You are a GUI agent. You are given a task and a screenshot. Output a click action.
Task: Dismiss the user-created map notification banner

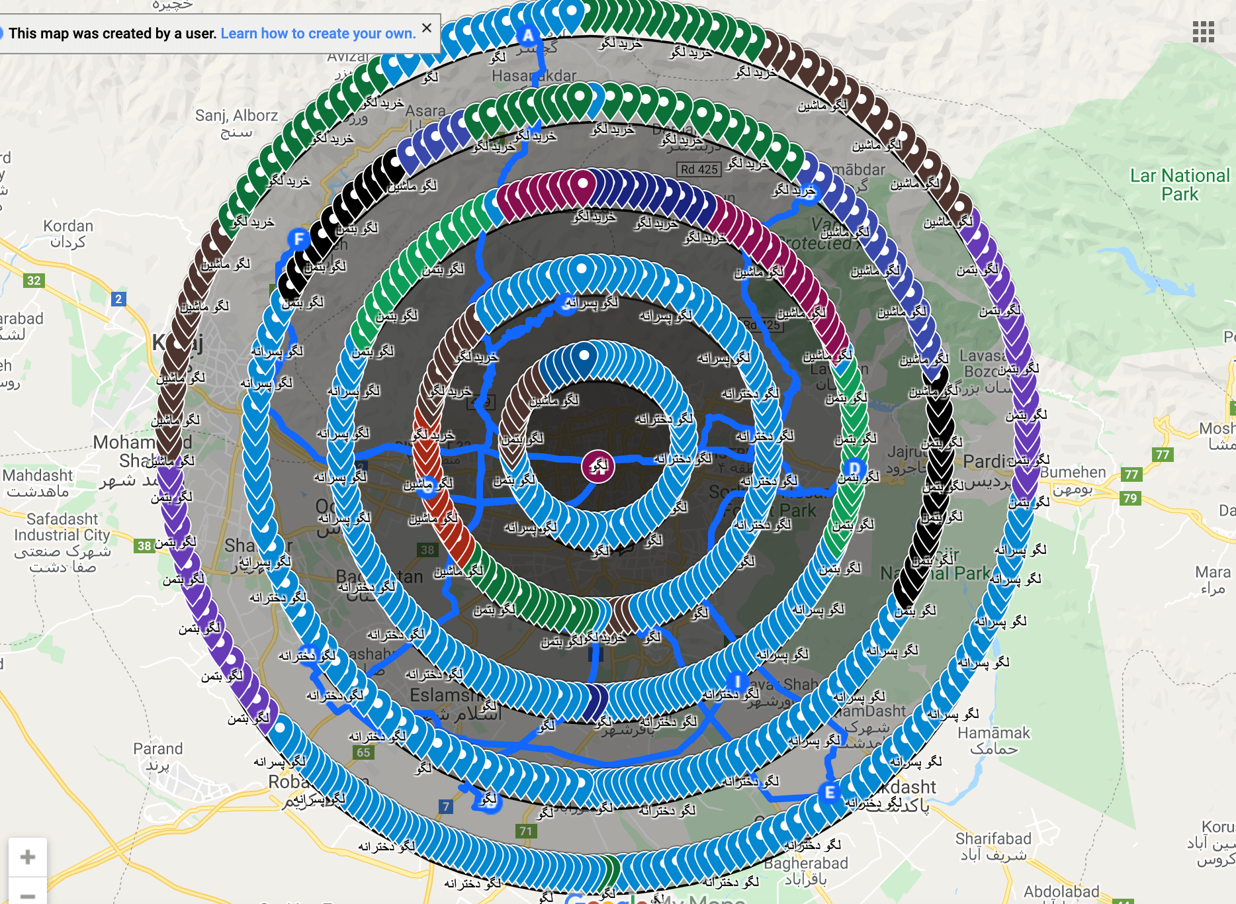[427, 28]
